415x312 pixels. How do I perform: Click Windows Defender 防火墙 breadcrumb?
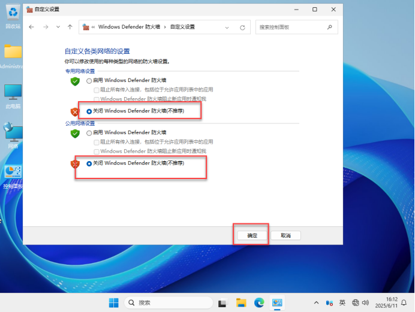pos(130,27)
